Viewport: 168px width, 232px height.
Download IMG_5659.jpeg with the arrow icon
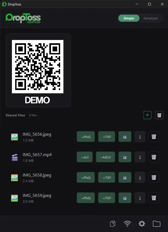(x=140, y=198)
